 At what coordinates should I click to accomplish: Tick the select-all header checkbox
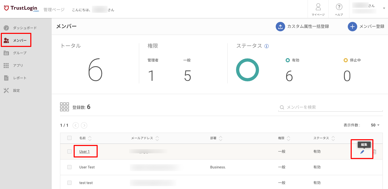point(69,138)
